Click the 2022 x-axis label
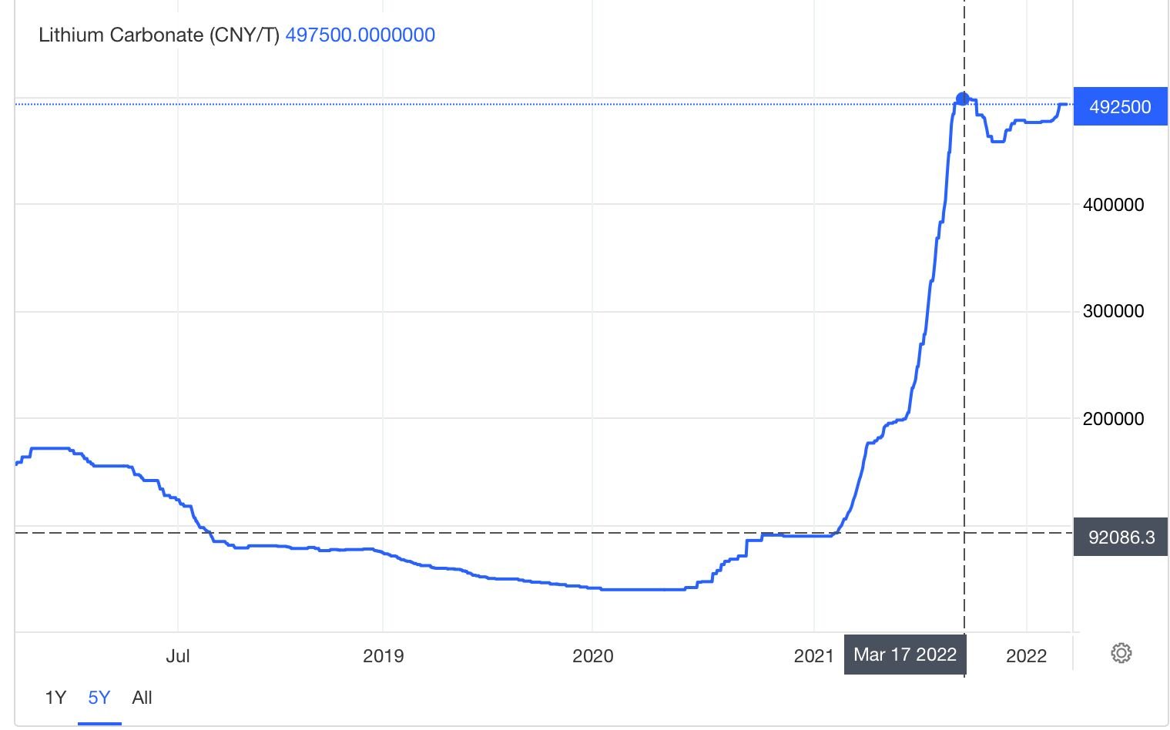Image resolution: width=1170 pixels, height=730 pixels. point(1026,655)
